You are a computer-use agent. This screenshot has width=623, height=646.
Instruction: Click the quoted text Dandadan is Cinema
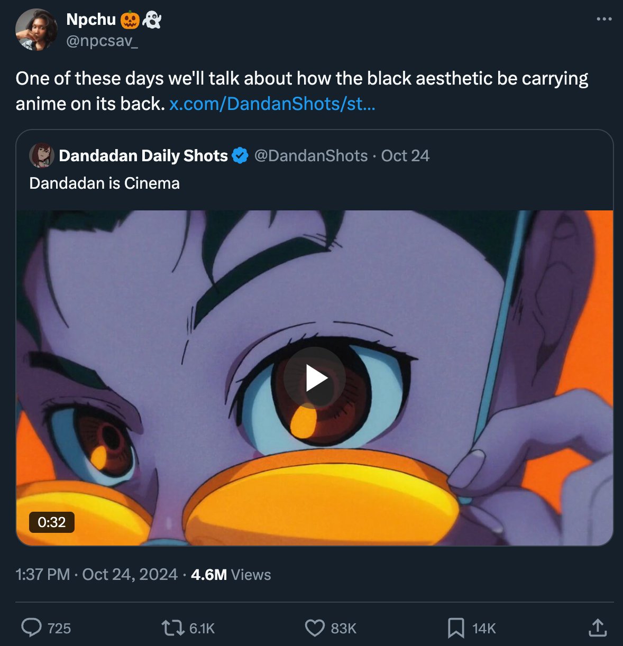(105, 183)
